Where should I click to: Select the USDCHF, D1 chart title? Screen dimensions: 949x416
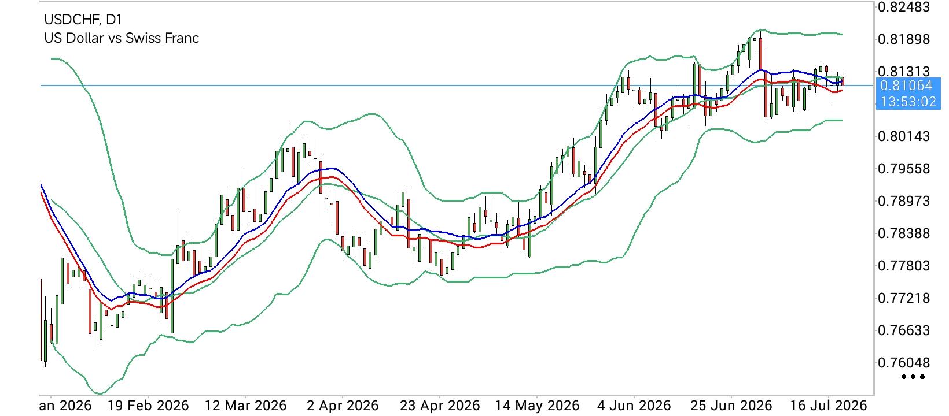click(x=83, y=20)
